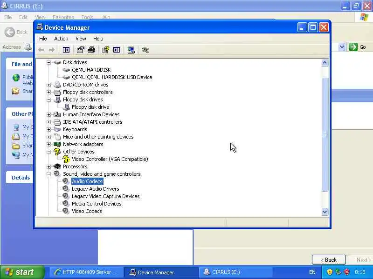Select Video Codecs entry
373x279 pixels.
87,211
